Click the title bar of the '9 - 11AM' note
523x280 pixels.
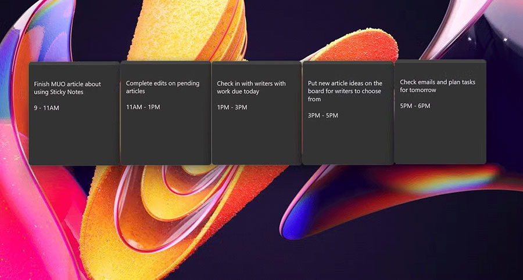pyautogui.click(x=74, y=66)
